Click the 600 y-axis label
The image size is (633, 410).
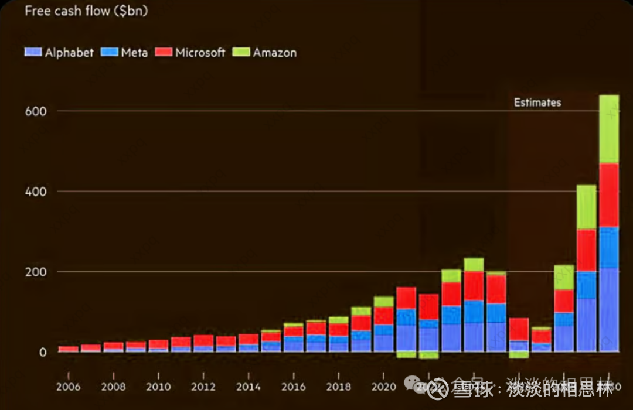[36, 111]
